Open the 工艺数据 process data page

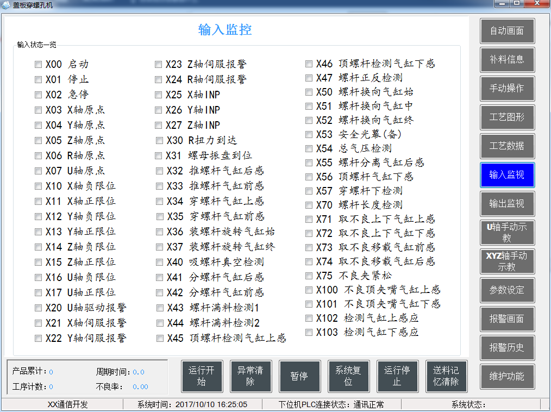pos(507,146)
